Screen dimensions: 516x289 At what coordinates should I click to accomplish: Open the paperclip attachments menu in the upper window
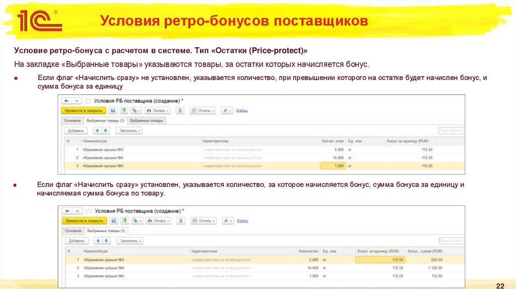(x=227, y=111)
